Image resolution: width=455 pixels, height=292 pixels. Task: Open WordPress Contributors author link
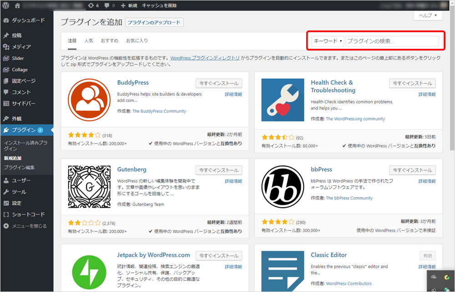(349, 283)
